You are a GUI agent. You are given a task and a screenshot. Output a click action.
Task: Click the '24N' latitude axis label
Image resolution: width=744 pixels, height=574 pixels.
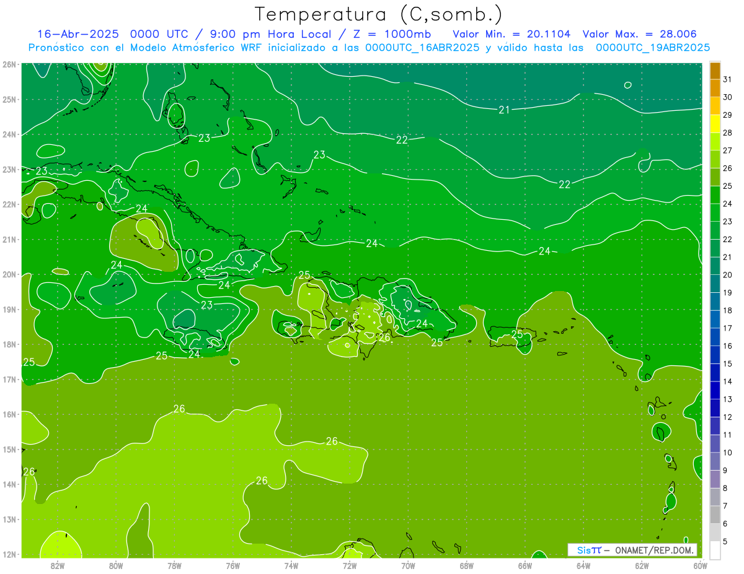click(9, 134)
